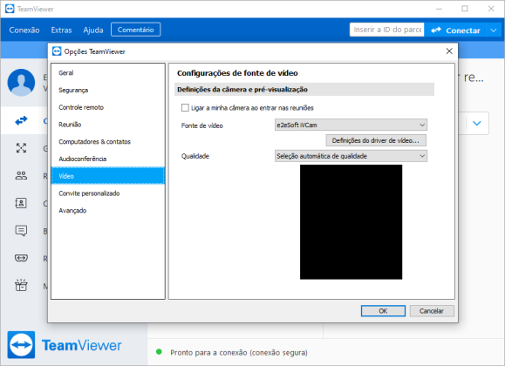Select the Geral options category
This screenshot has width=505, height=366.
(x=108, y=72)
